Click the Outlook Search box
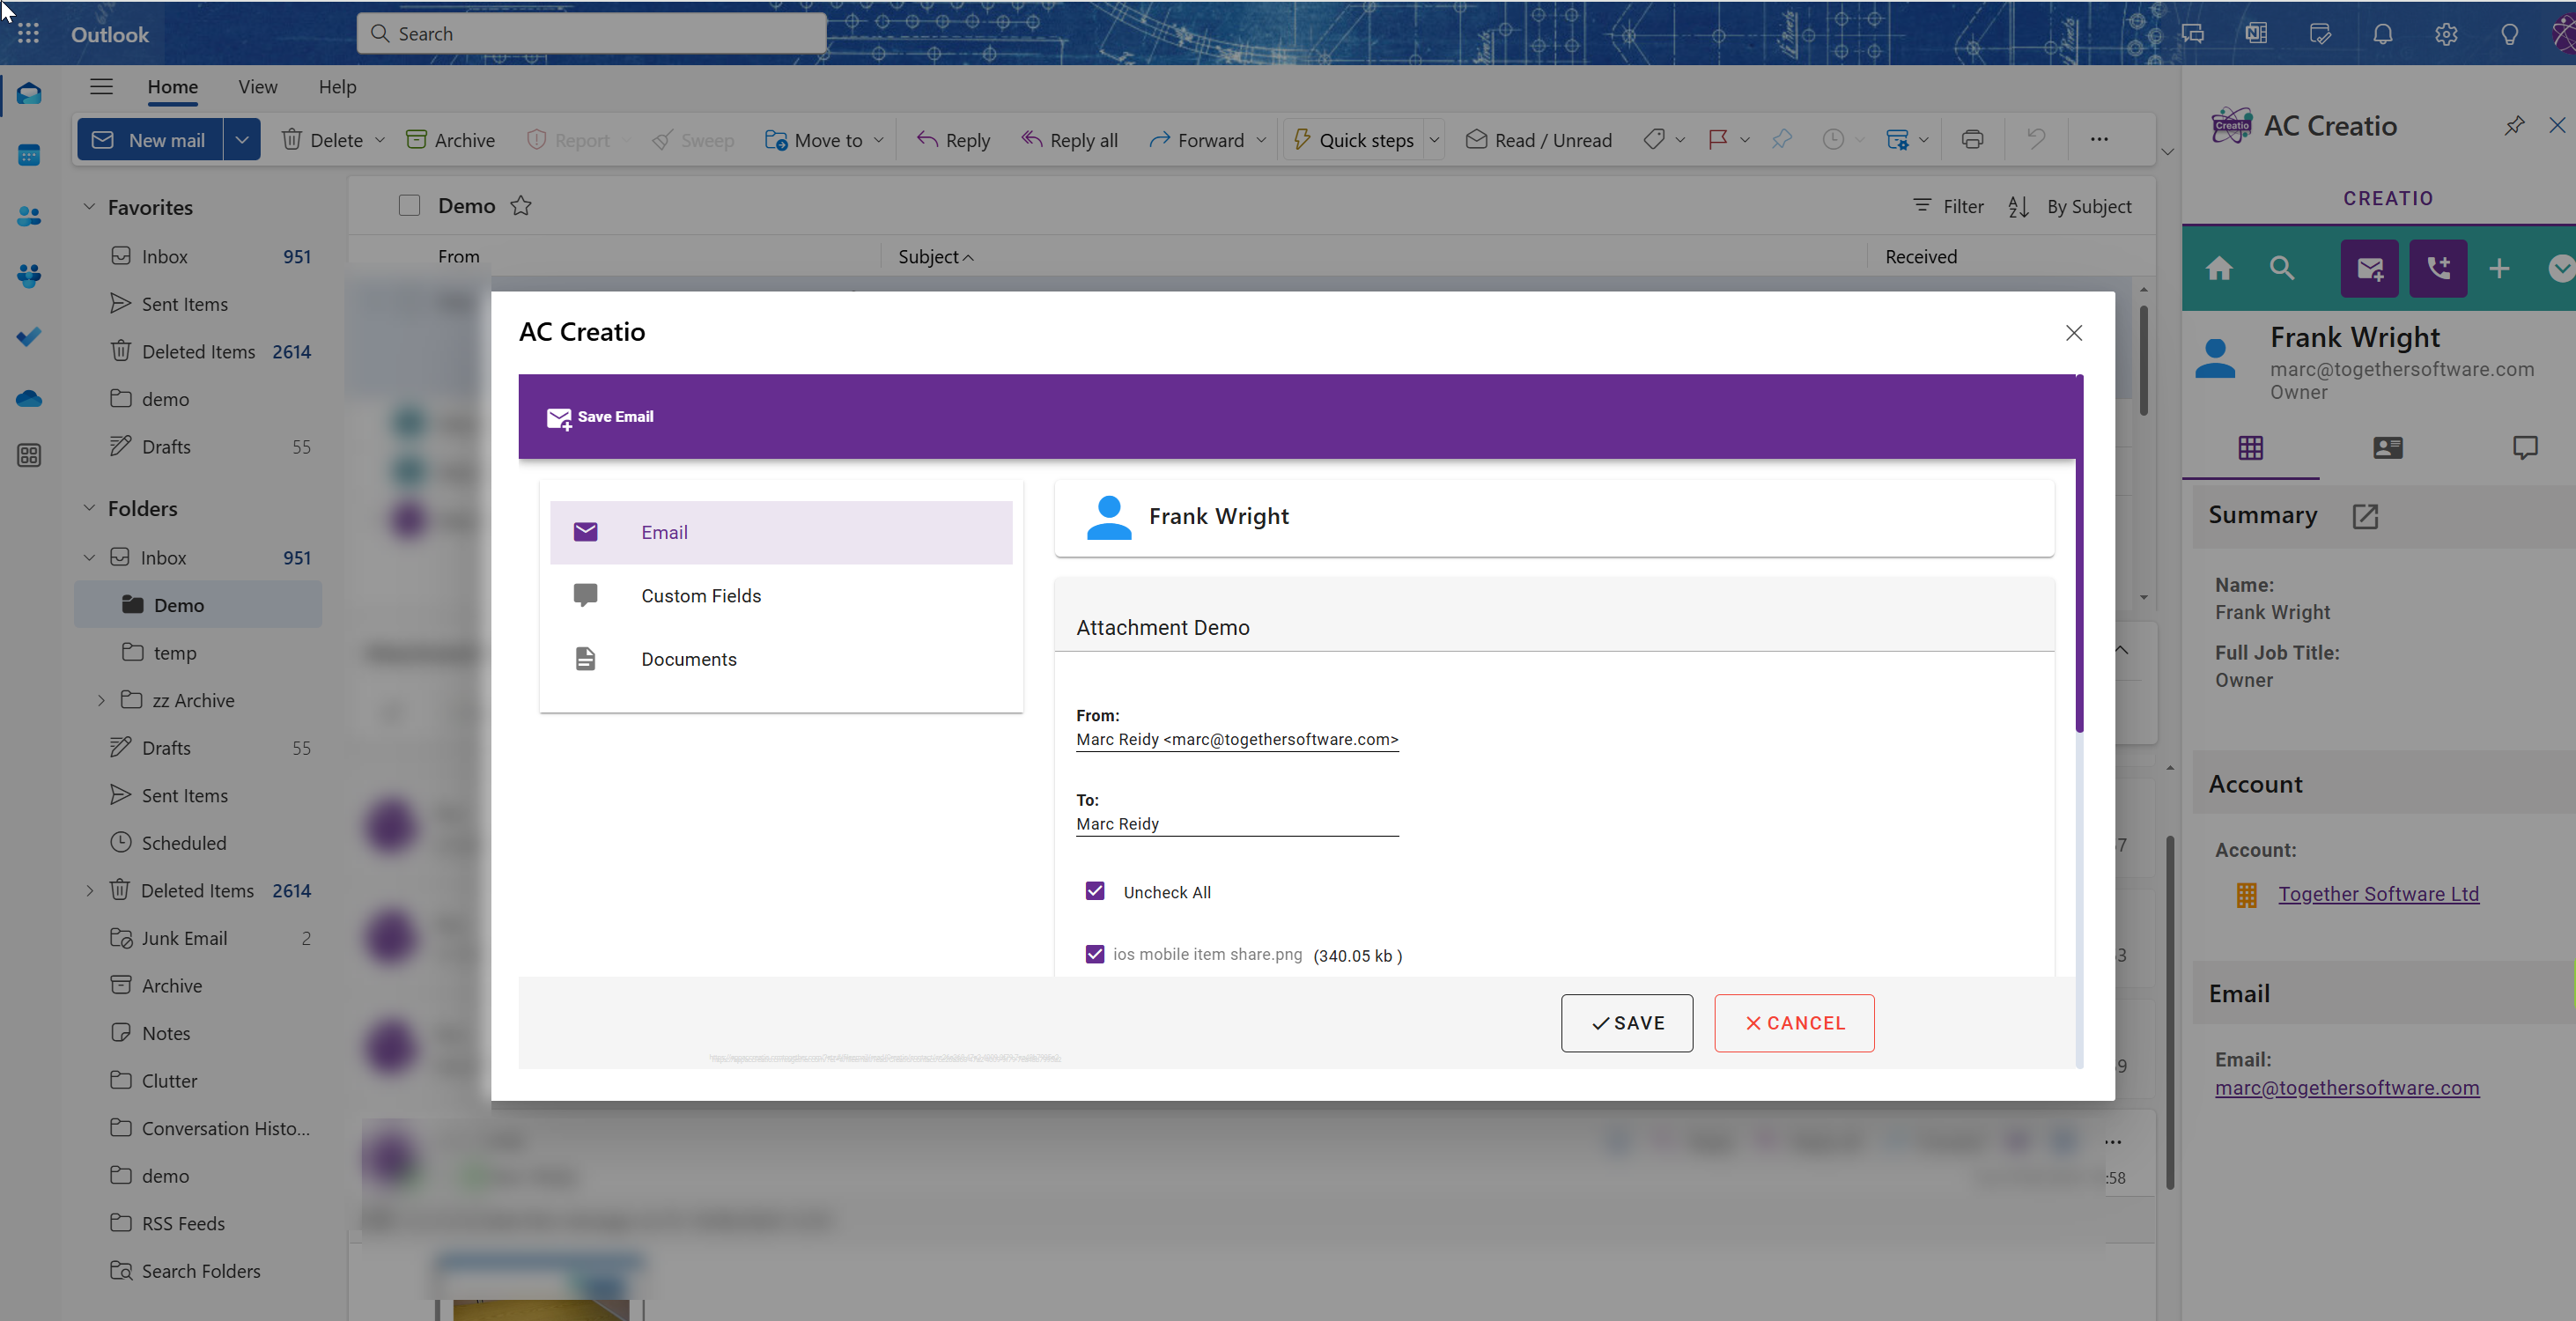This screenshot has height=1321, width=2576. pyautogui.click(x=591, y=34)
